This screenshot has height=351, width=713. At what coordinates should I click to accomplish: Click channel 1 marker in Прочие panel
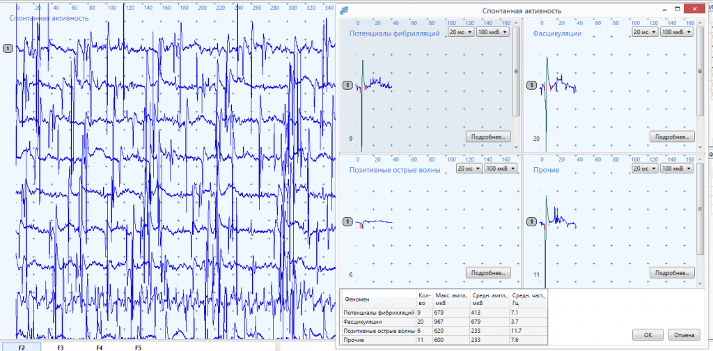531,221
